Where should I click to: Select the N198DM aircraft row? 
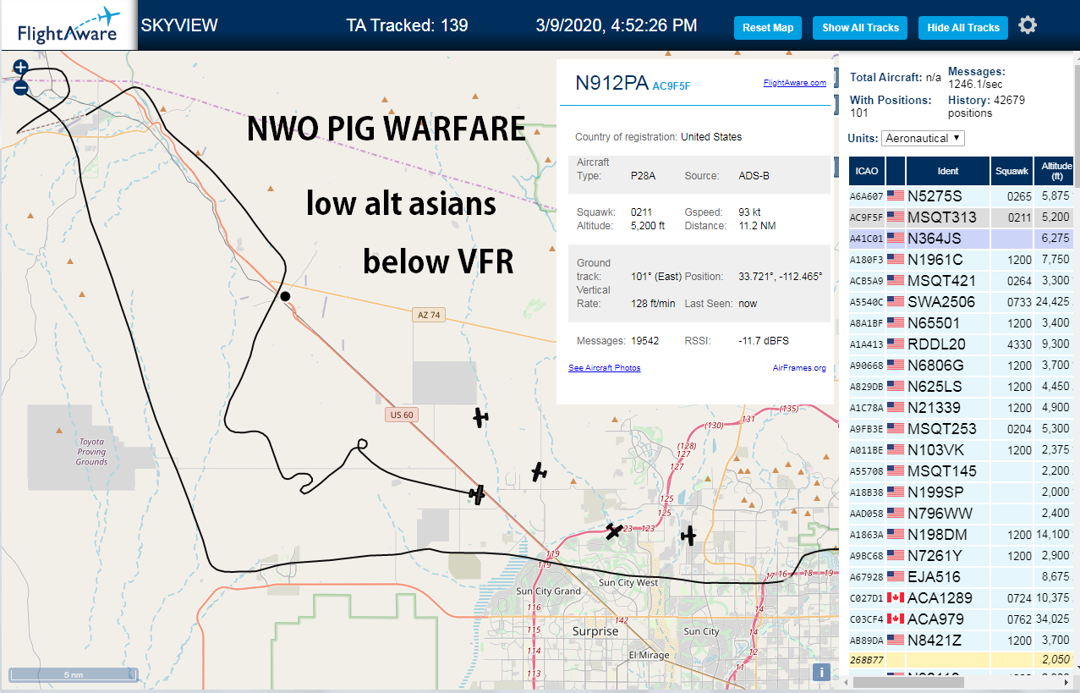962,534
